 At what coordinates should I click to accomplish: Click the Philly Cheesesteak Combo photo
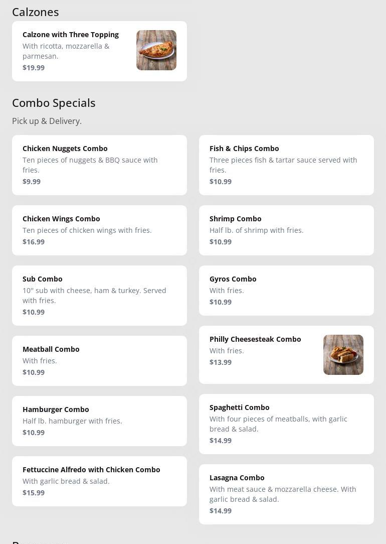tap(343, 355)
